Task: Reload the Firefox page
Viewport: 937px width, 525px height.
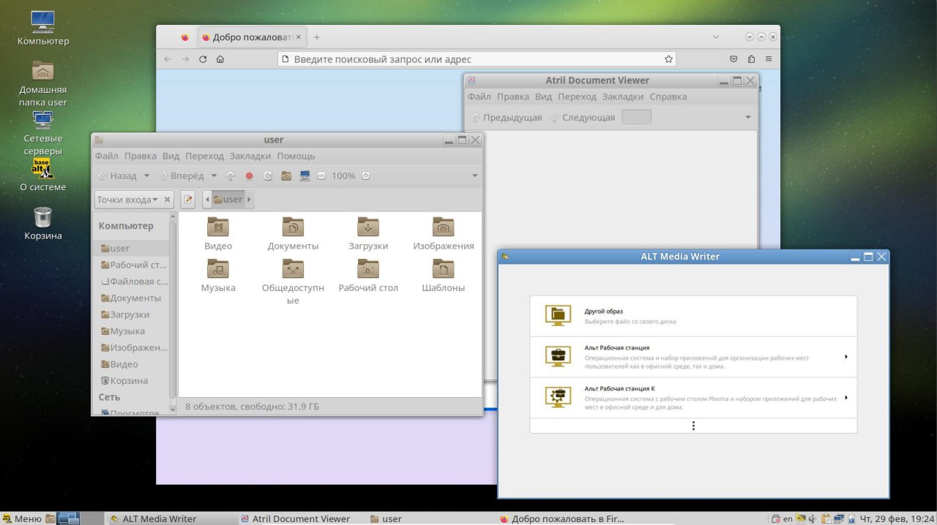Action: 203,59
